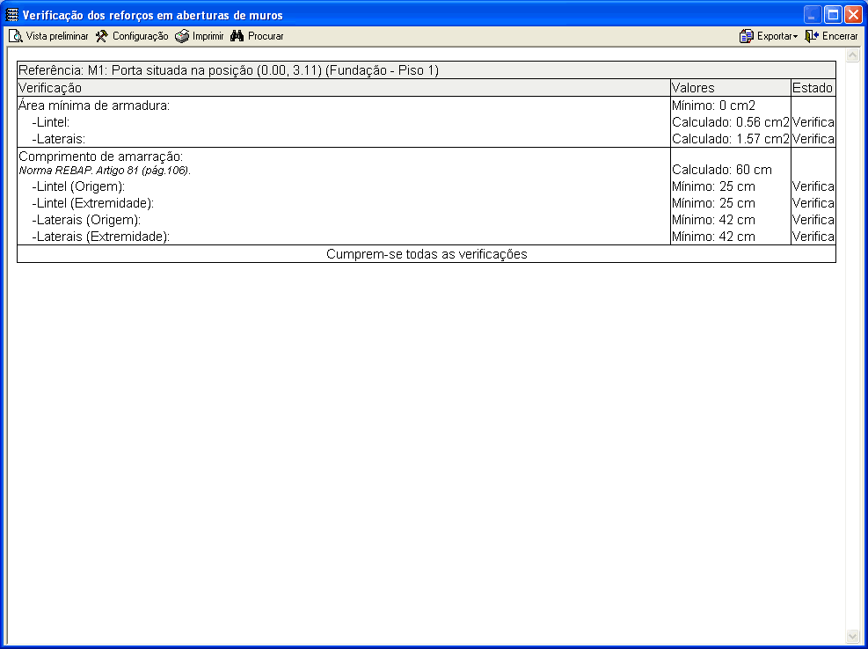This screenshot has height=649, width=868.
Task: Click the Encerrar exit door icon
Action: pos(812,36)
